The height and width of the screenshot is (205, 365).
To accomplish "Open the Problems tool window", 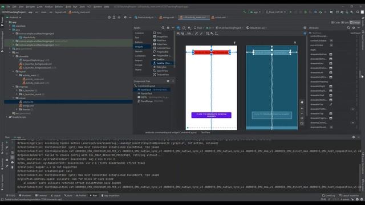I will pos(25,196).
